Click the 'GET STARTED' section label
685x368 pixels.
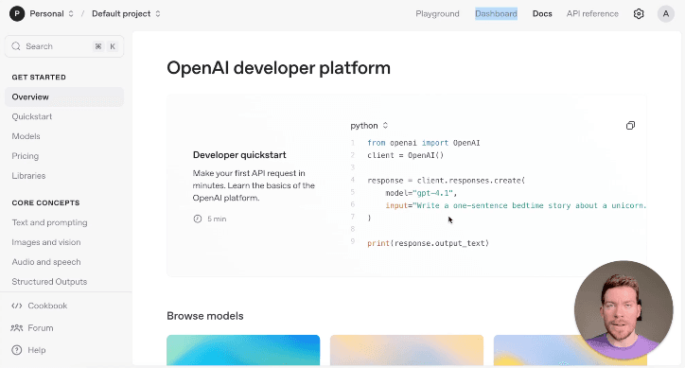[x=39, y=78]
